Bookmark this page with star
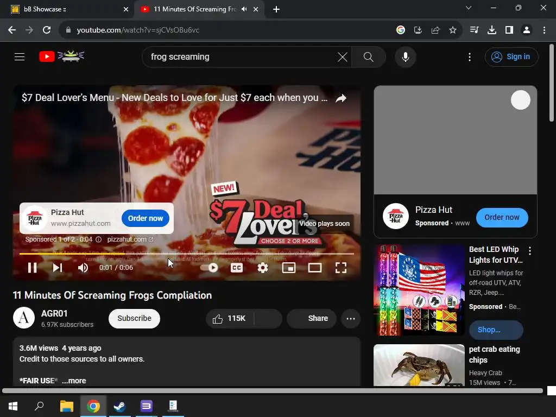 453,30
